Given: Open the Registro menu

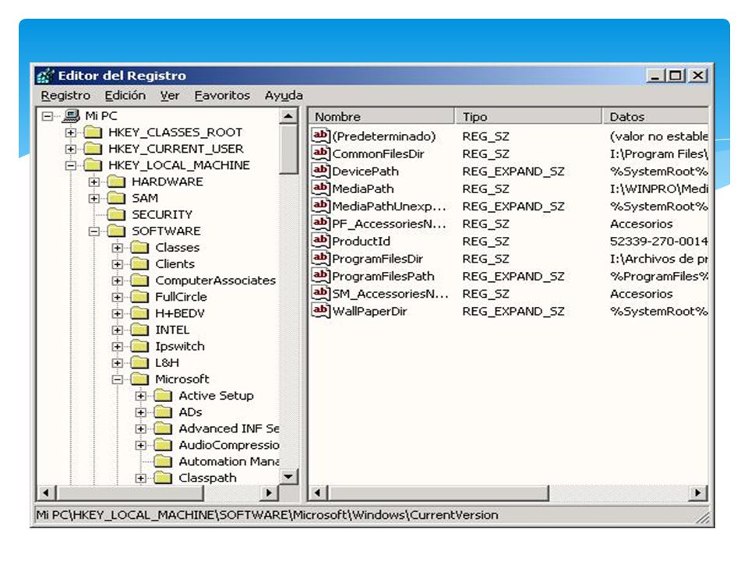Looking at the screenshot, I should (x=65, y=95).
